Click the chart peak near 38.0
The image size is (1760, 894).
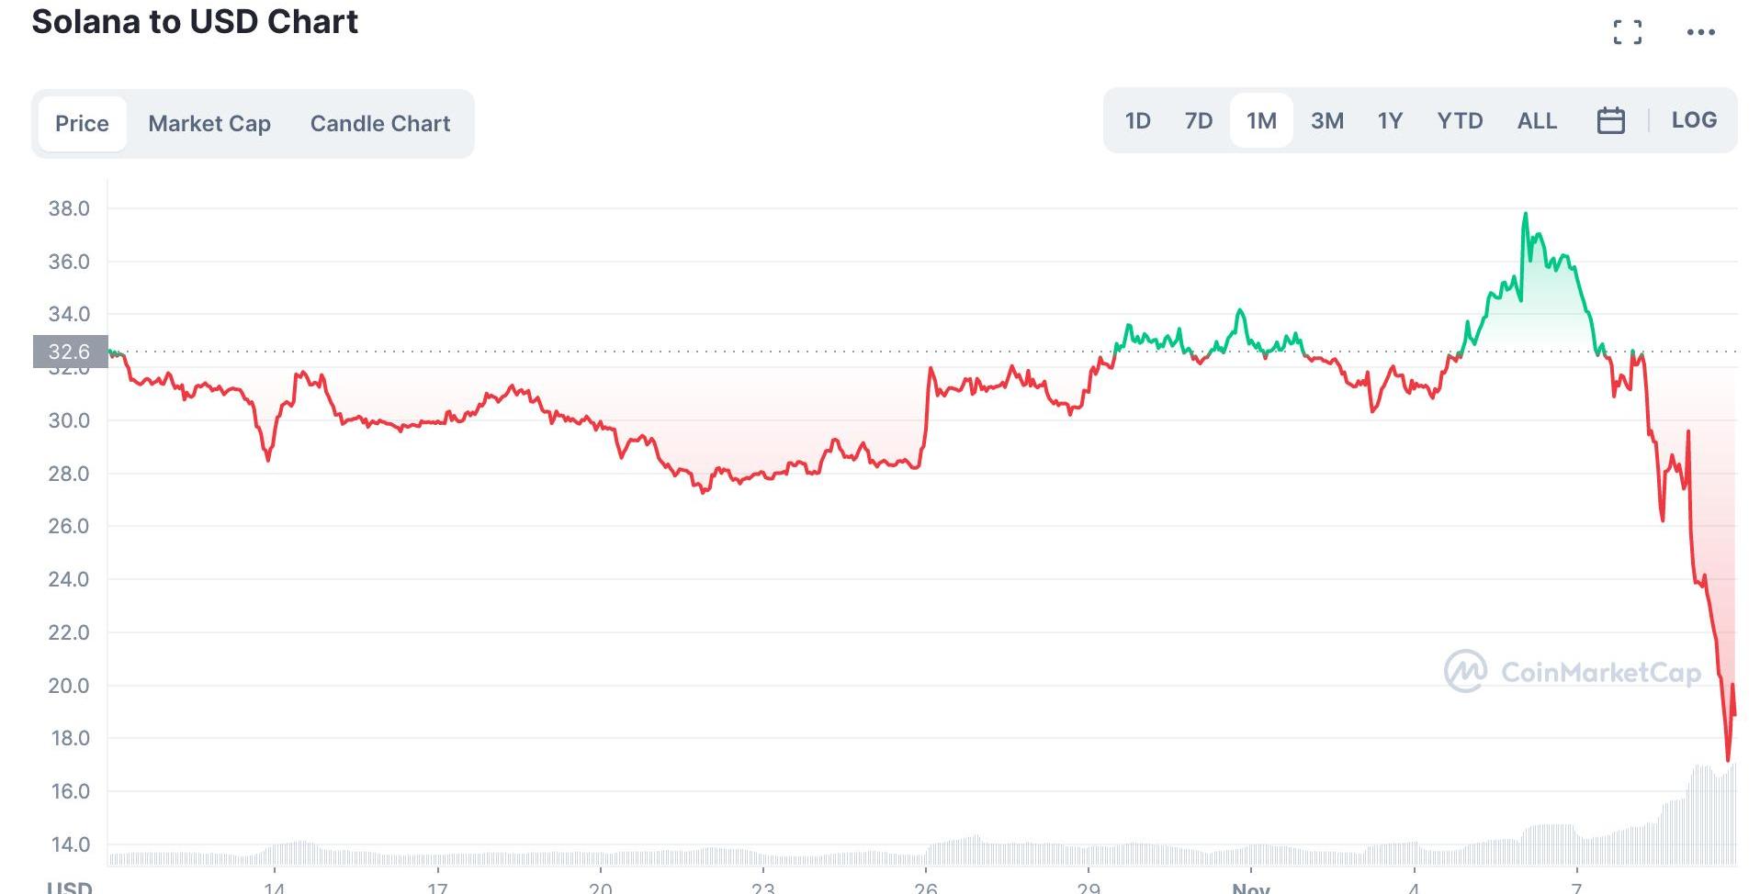1526,215
